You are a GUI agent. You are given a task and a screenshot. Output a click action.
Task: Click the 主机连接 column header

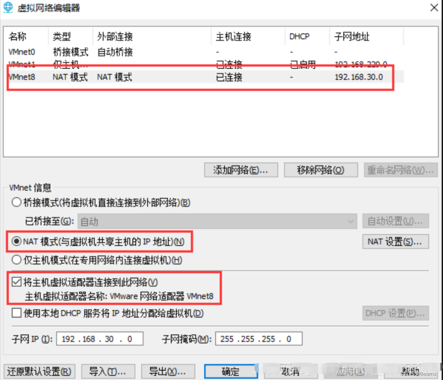point(248,36)
